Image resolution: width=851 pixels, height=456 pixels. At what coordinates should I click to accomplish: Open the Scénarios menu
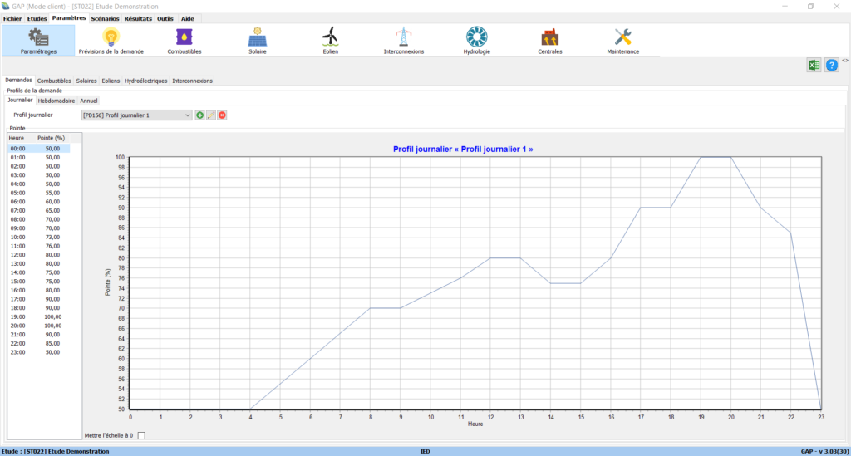point(105,18)
